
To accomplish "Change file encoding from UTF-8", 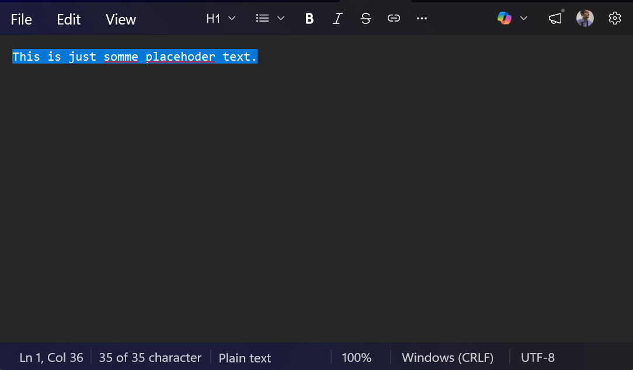I will 537,358.
